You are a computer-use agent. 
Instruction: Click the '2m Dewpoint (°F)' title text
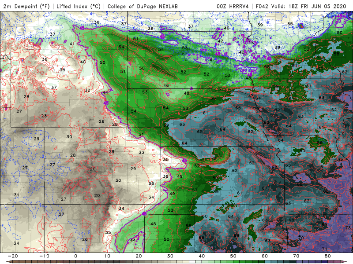[x=26, y=6]
